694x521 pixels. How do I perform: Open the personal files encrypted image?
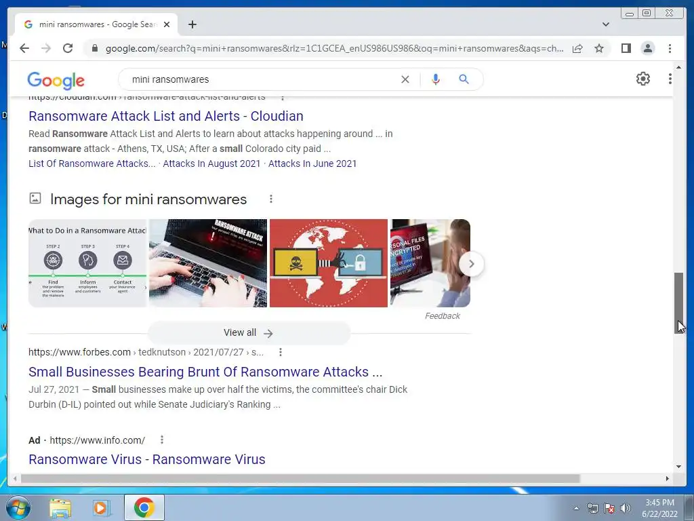pyautogui.click(x=424, y=263)
